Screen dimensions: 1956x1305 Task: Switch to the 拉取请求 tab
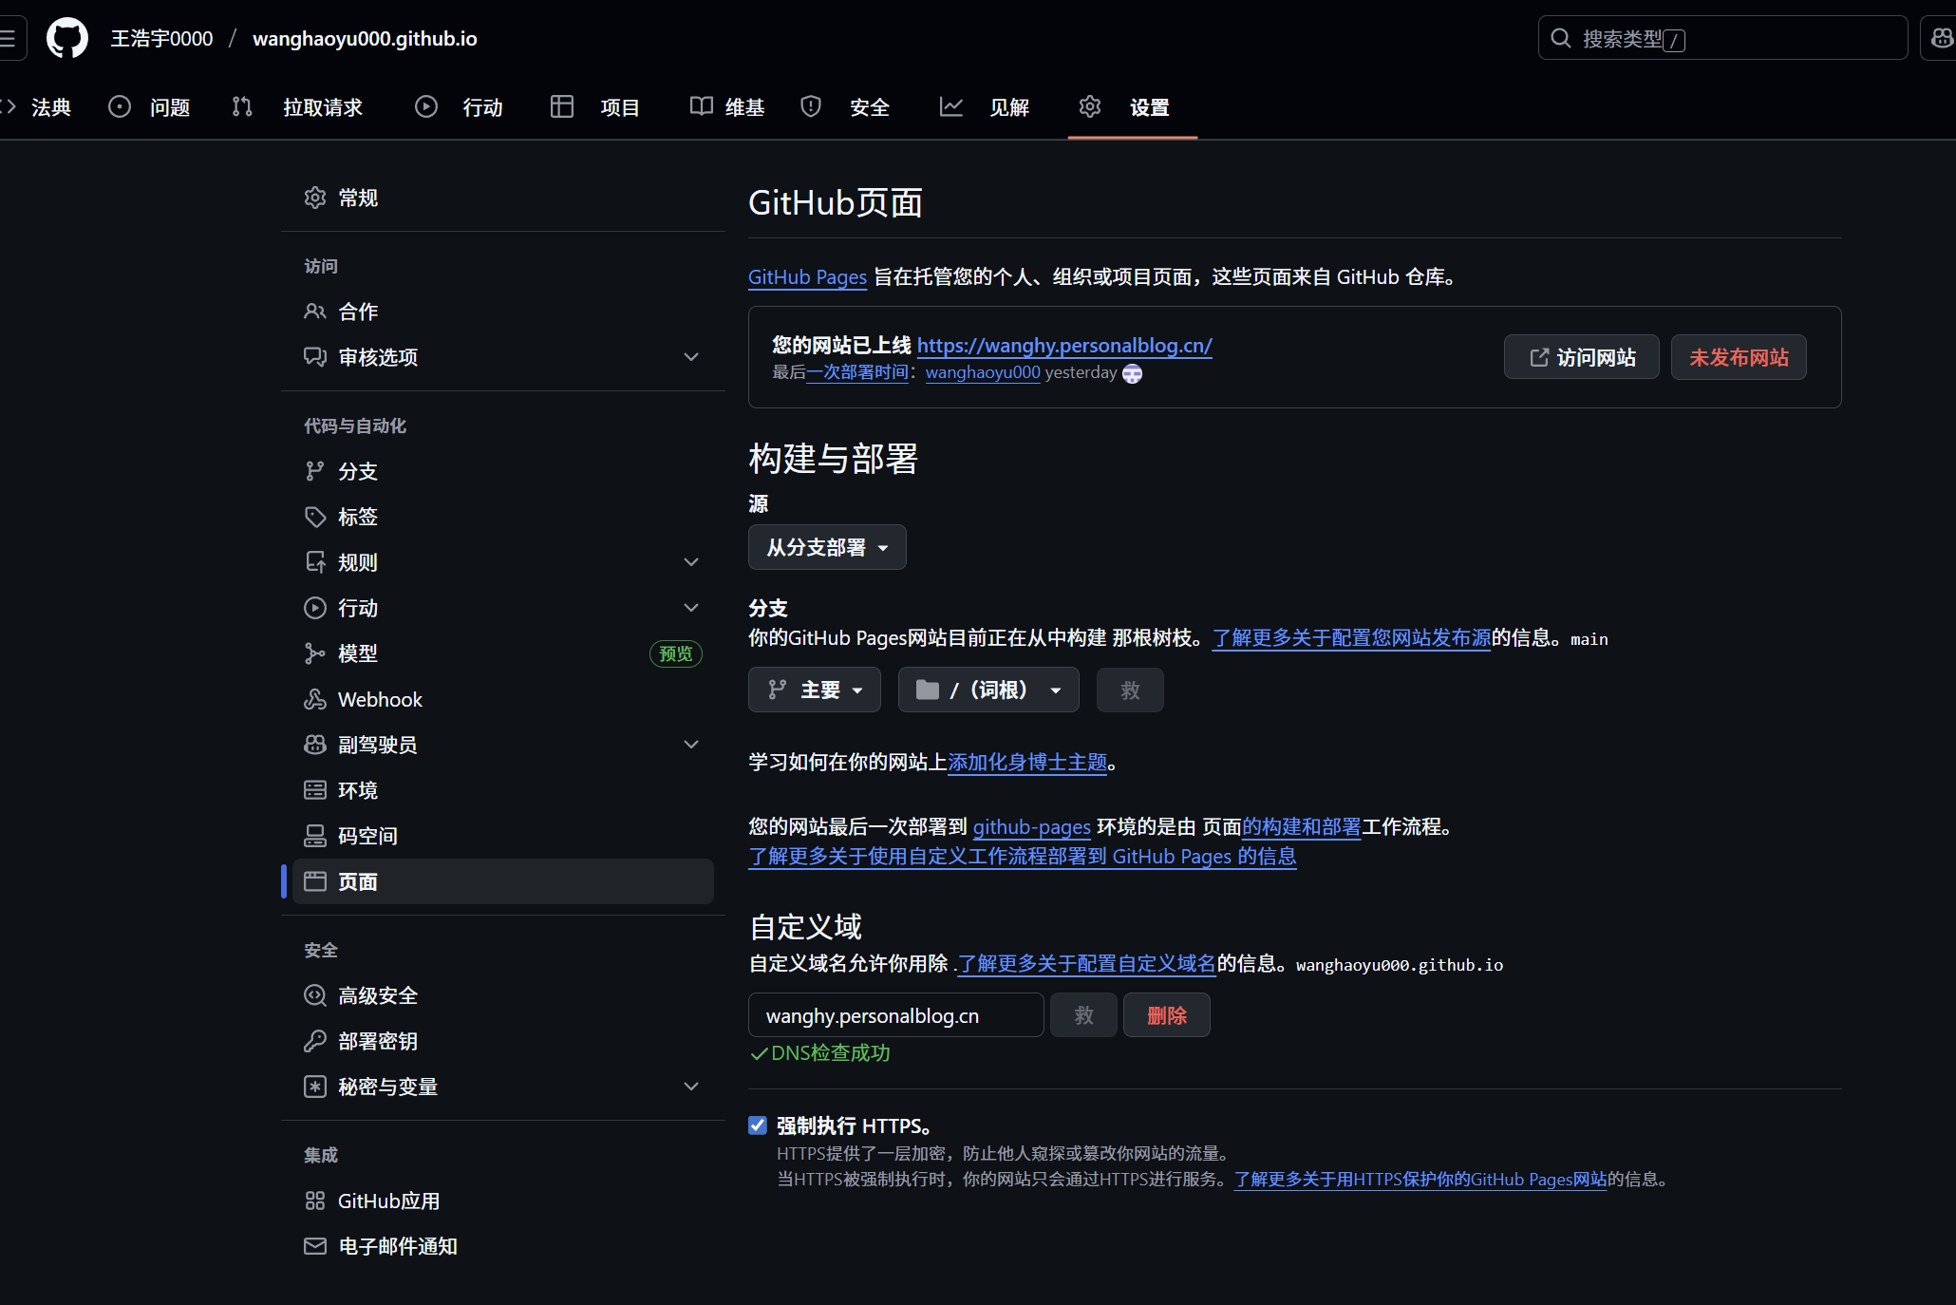322,107
